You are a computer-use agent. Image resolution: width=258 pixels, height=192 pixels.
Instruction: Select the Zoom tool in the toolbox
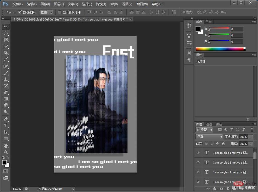[6, 152]
